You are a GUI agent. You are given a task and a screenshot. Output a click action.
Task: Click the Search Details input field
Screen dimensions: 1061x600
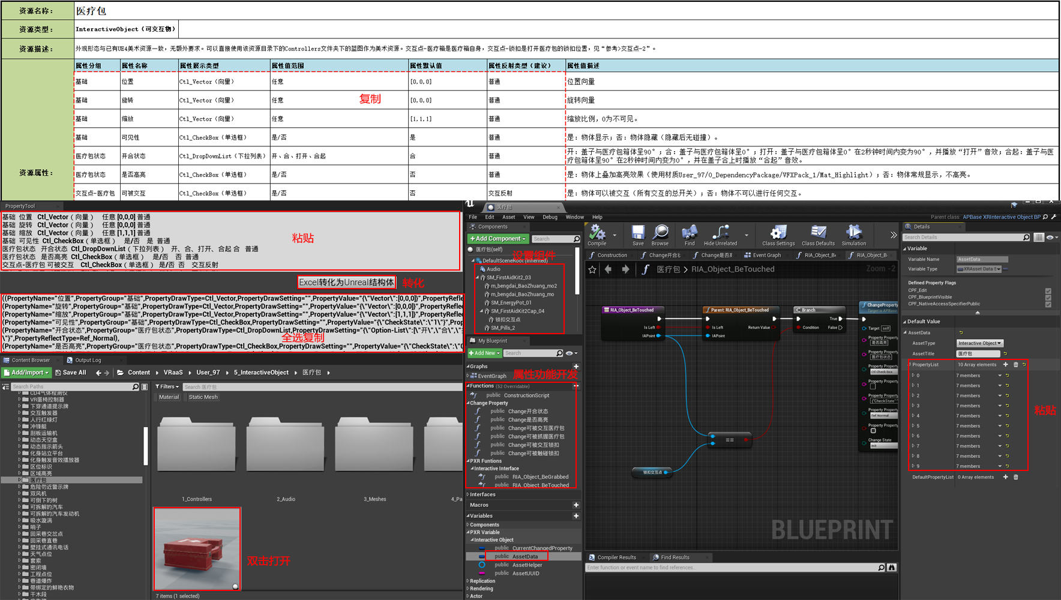click(x=966, y=238)
